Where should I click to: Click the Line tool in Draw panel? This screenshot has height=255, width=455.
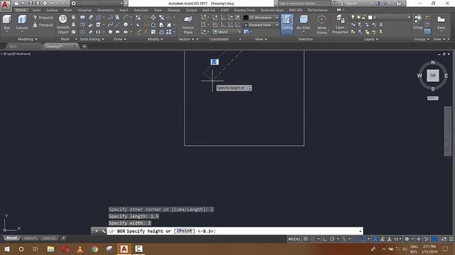[x=117, y=25]
